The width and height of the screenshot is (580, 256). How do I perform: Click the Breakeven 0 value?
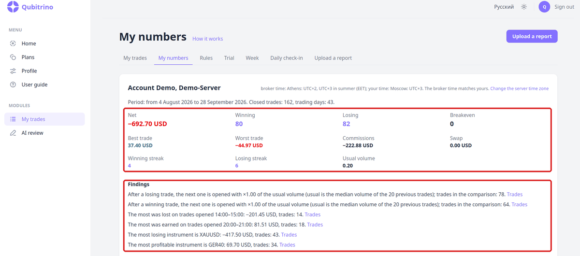pos(452,124)
